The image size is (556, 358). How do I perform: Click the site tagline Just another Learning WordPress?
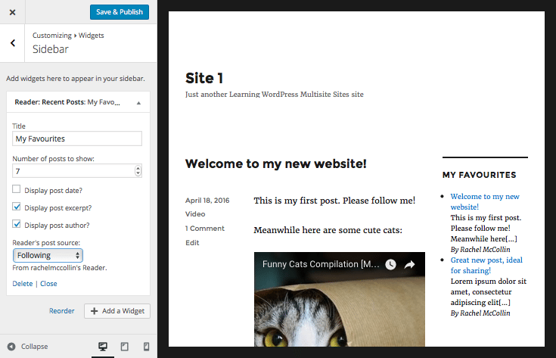[274, 95]
